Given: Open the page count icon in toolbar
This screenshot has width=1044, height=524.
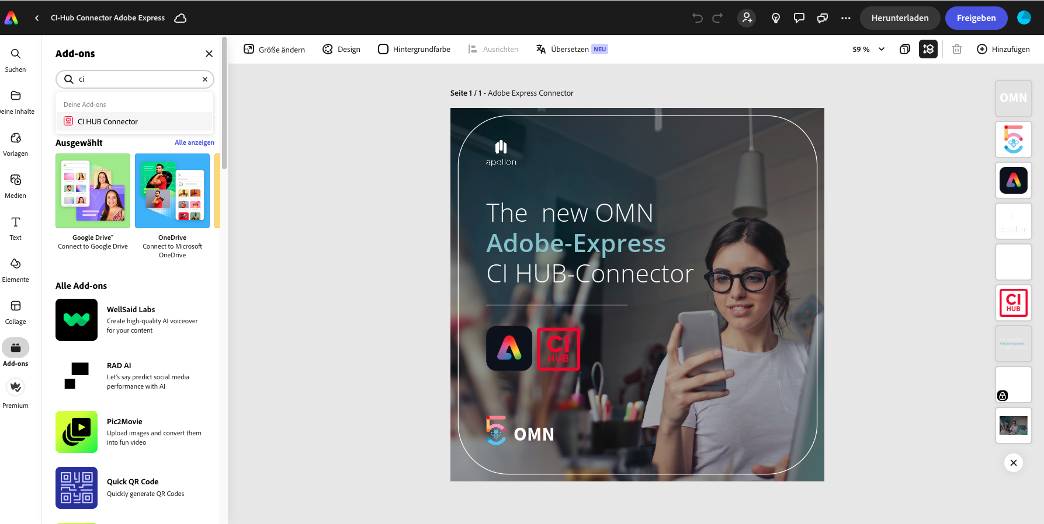Looking at the screenshot, I should pyautogui.click(x=905, y=50).
